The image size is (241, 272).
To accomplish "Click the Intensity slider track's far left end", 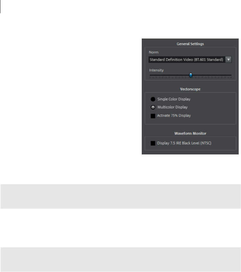I will (x=150, y=75).
